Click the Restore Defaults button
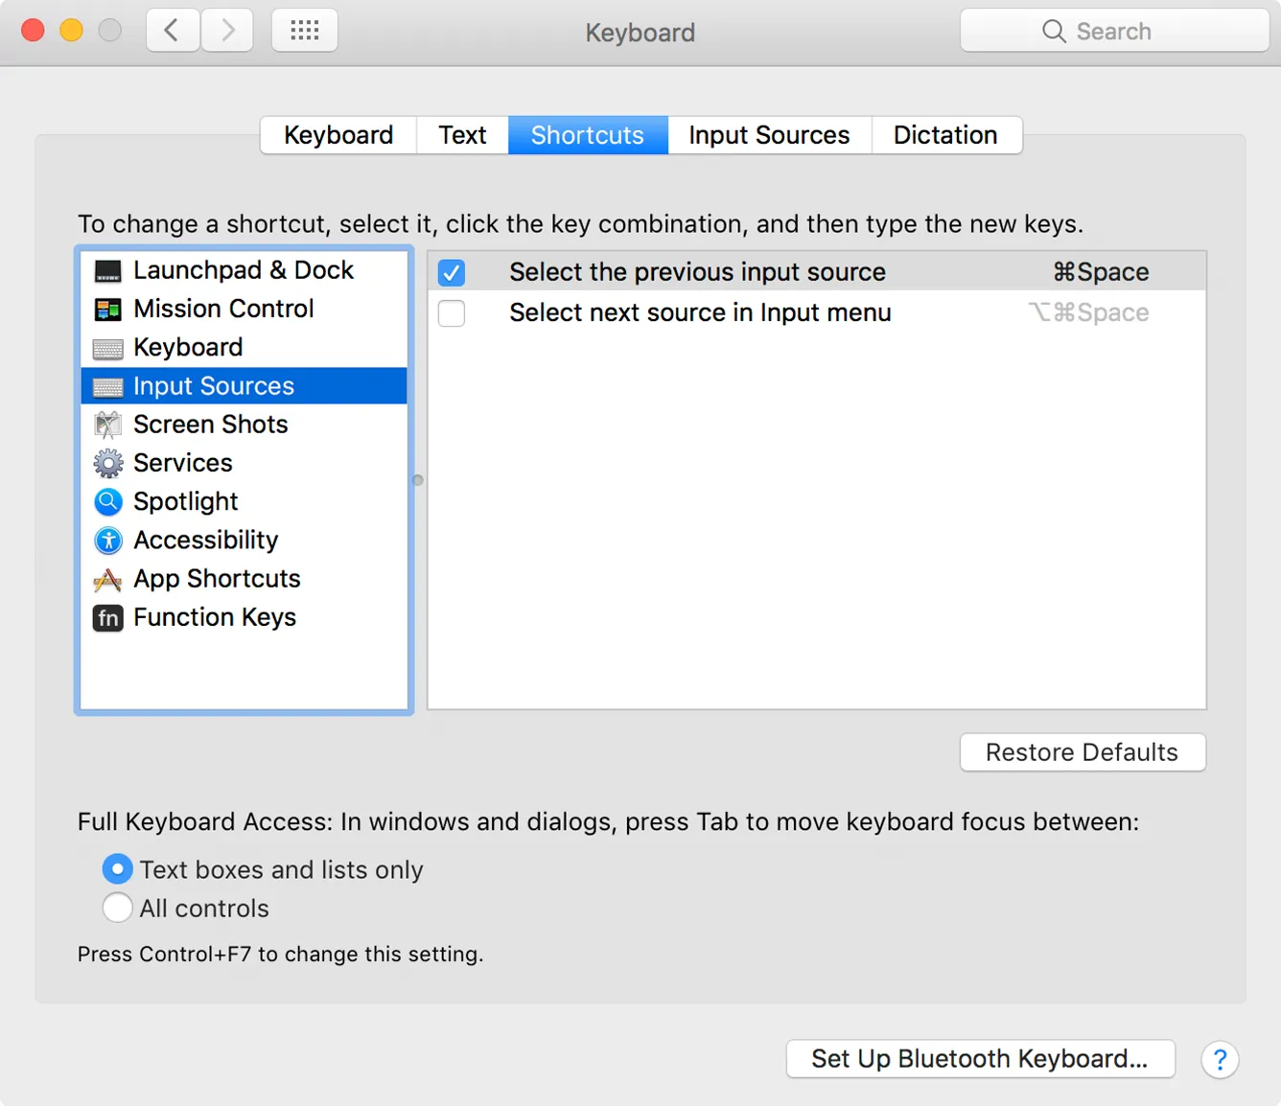Image resolution: width=1281 pixels, height=1106 pixels. pos(1082,752)
